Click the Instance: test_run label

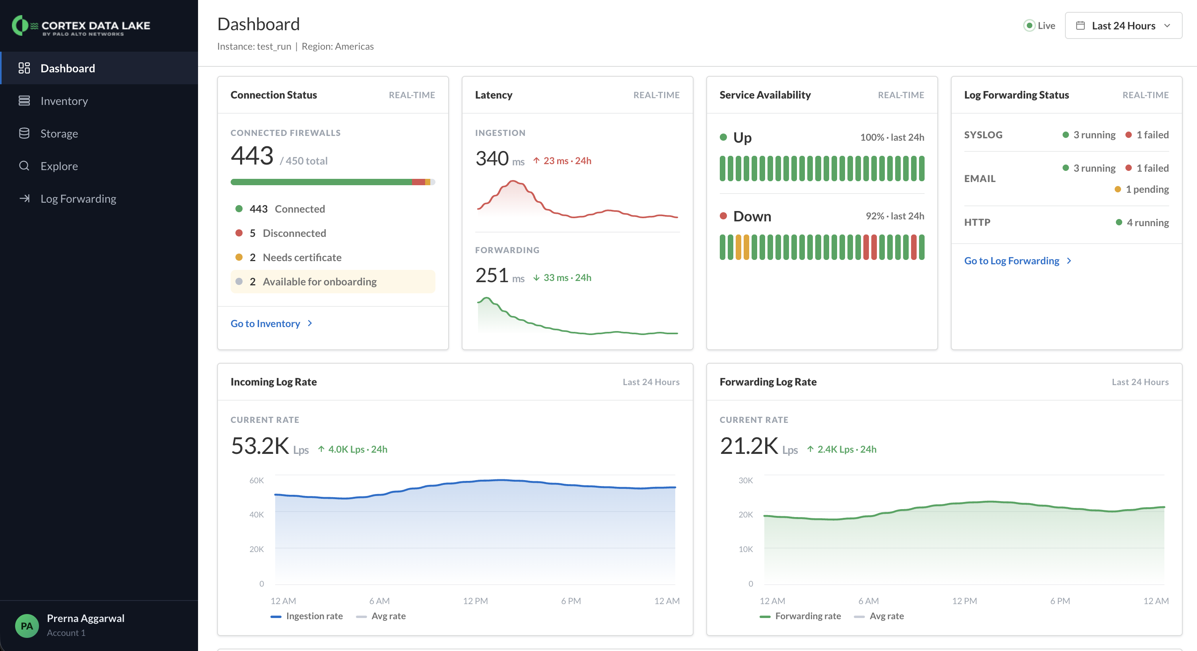tap(254, 46)
